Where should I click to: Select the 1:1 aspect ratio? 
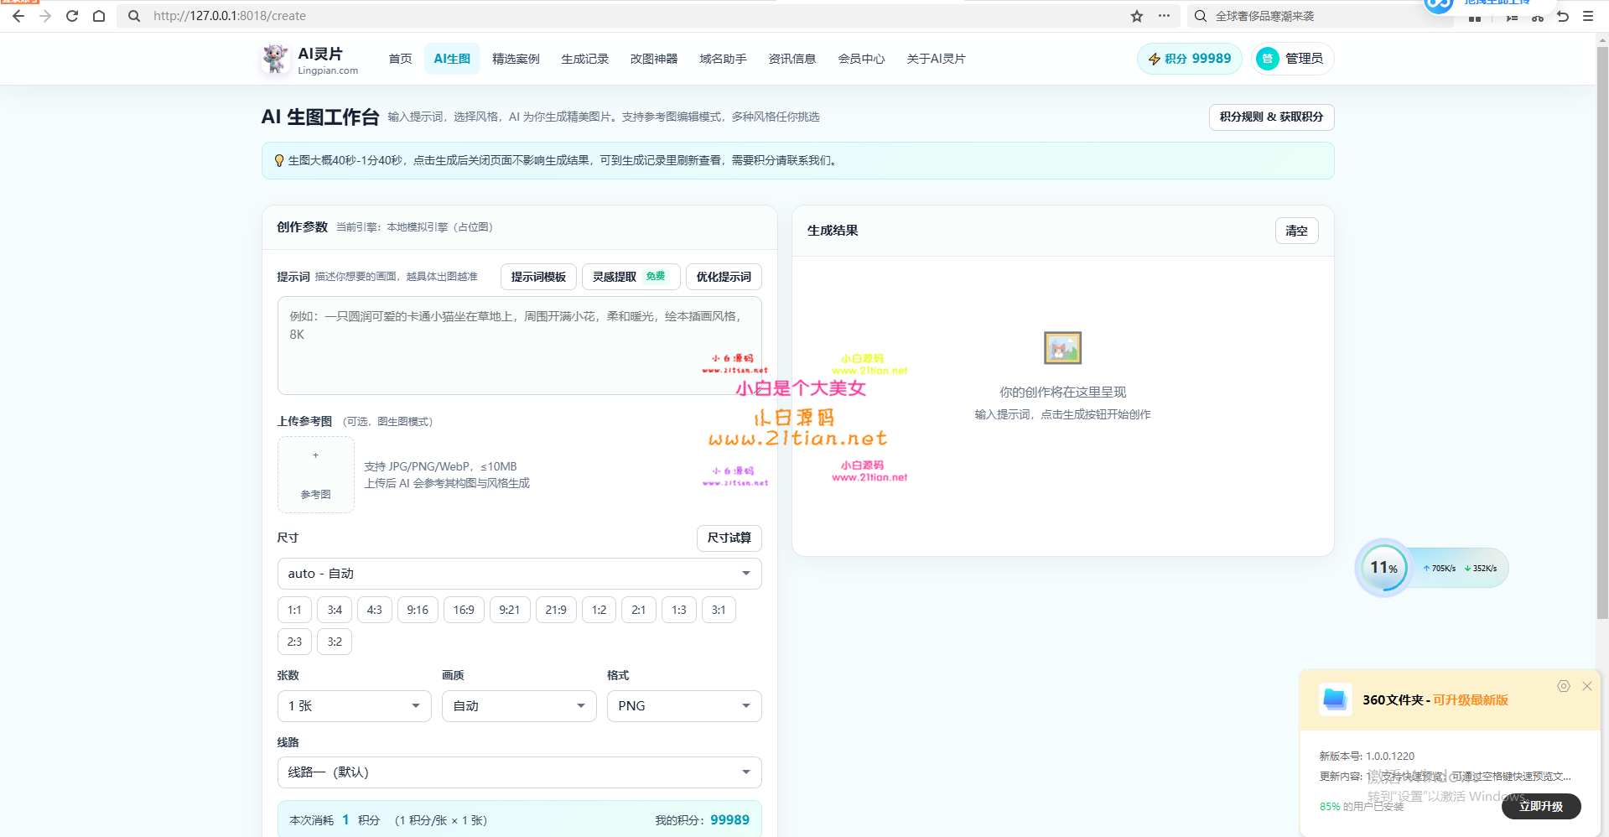coord(294,610)
